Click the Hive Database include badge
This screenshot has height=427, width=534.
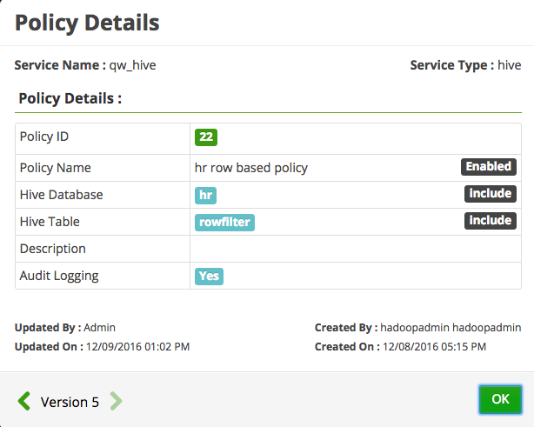490,193
